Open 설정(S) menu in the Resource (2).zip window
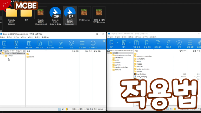The height and width of the screenshot is (113, 201). (23, 37)
